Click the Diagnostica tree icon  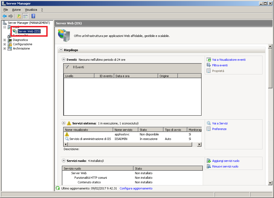click(x=10, y=40)
